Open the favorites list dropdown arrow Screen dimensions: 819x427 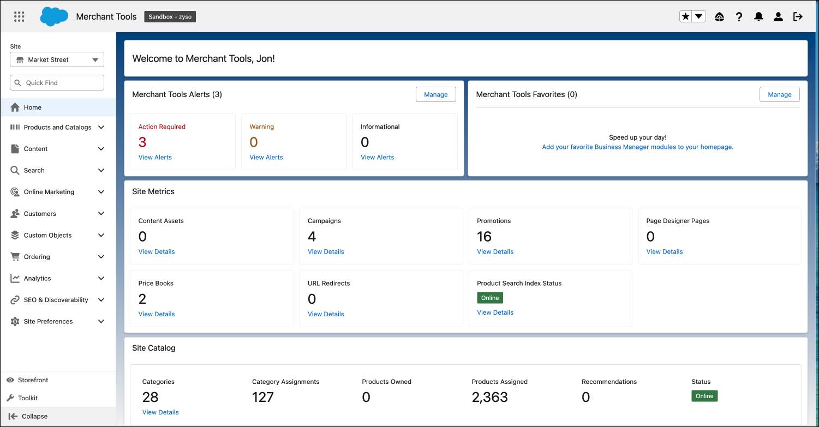[699, 16]
